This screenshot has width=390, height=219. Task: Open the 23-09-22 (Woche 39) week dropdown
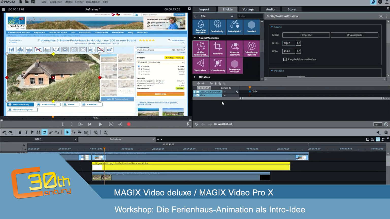(160, 62)
